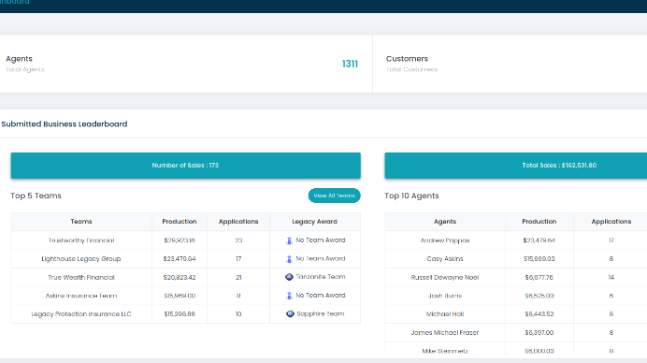The image size is (647, 363).
Task: Click the Top 5 Teams Applications column header
Action: pos(238,222)
